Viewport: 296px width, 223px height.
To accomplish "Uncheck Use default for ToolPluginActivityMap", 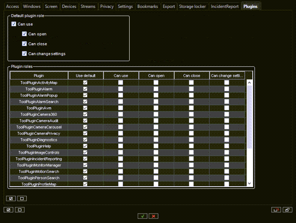I will point(85,82).
